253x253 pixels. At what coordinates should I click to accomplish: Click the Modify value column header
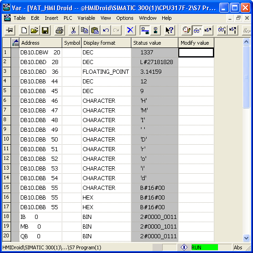[x=196, y=43]
